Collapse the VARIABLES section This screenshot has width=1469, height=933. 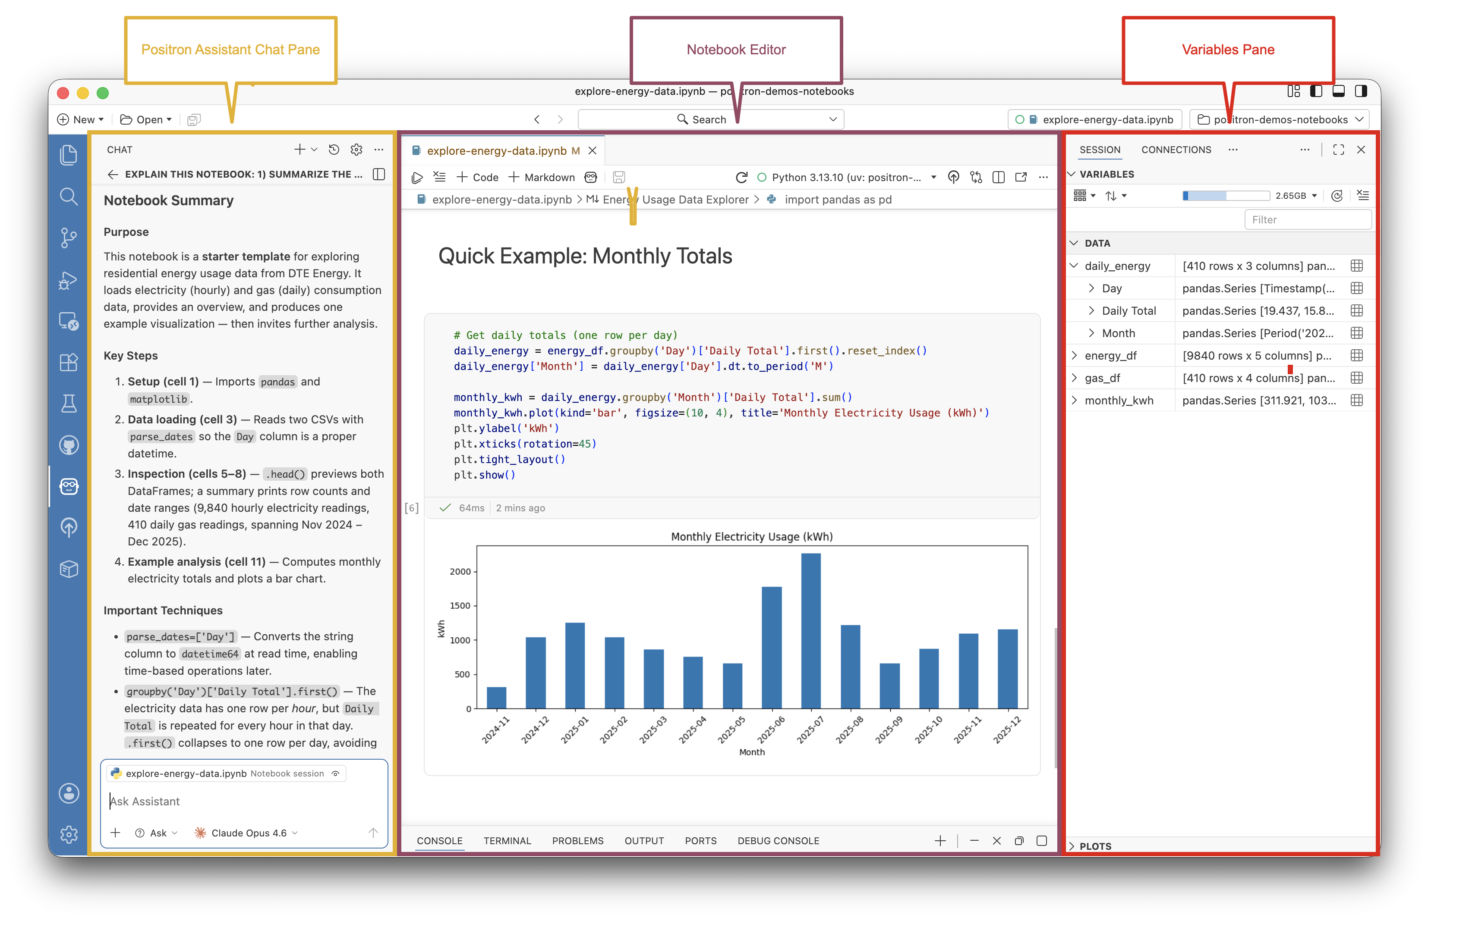1072,174
